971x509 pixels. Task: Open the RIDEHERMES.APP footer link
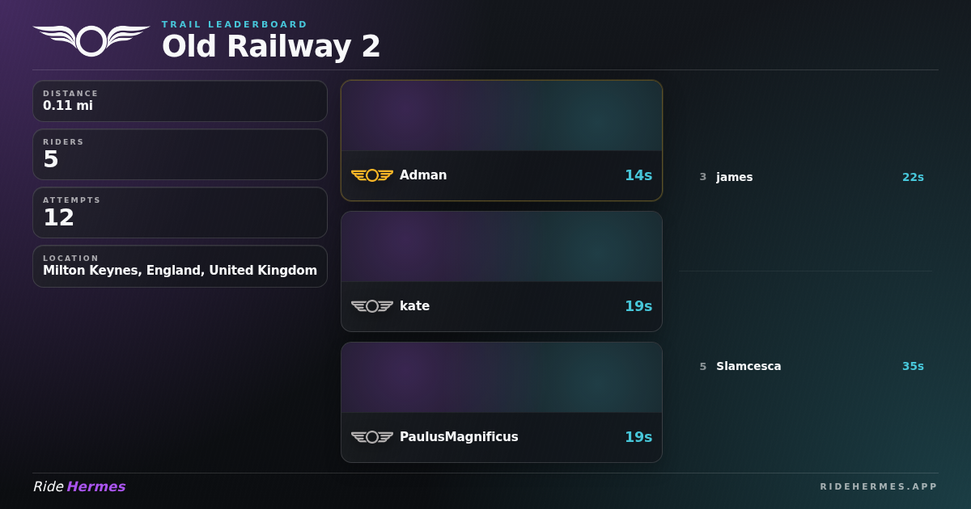[879, 486]
